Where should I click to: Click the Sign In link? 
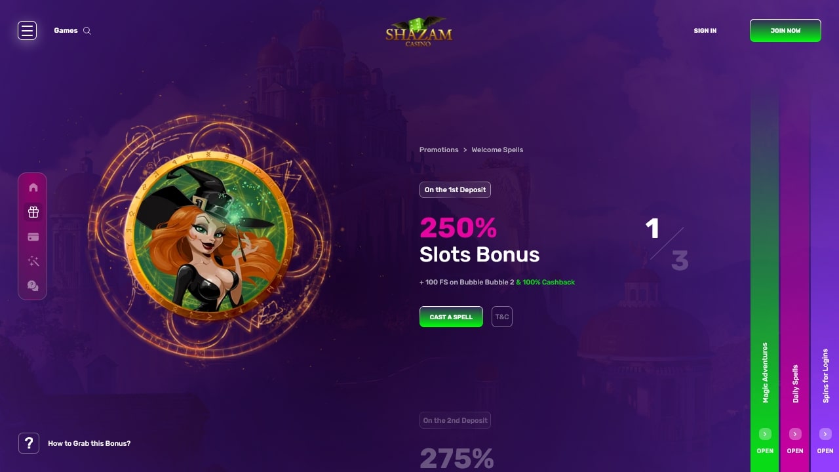pyautogui.click(x=705, y=31)
